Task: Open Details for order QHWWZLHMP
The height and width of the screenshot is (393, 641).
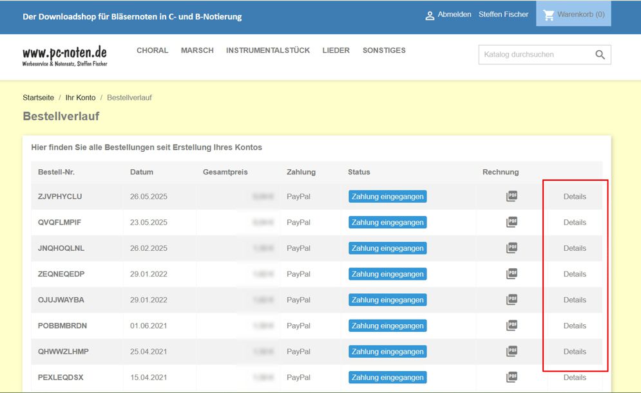Action: [575, 352]
